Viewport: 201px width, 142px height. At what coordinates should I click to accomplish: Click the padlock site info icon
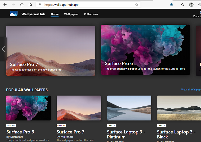click(x=40, y=5)
